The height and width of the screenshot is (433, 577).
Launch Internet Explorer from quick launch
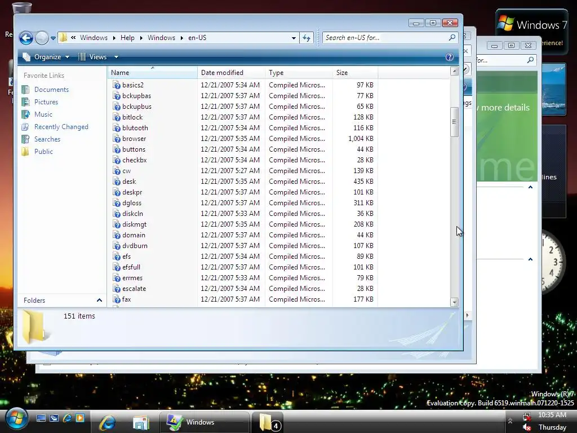click(x=68, y=418)
